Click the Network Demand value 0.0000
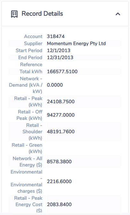This screenshot has height=215, width=130. click(x=55, y=85)
